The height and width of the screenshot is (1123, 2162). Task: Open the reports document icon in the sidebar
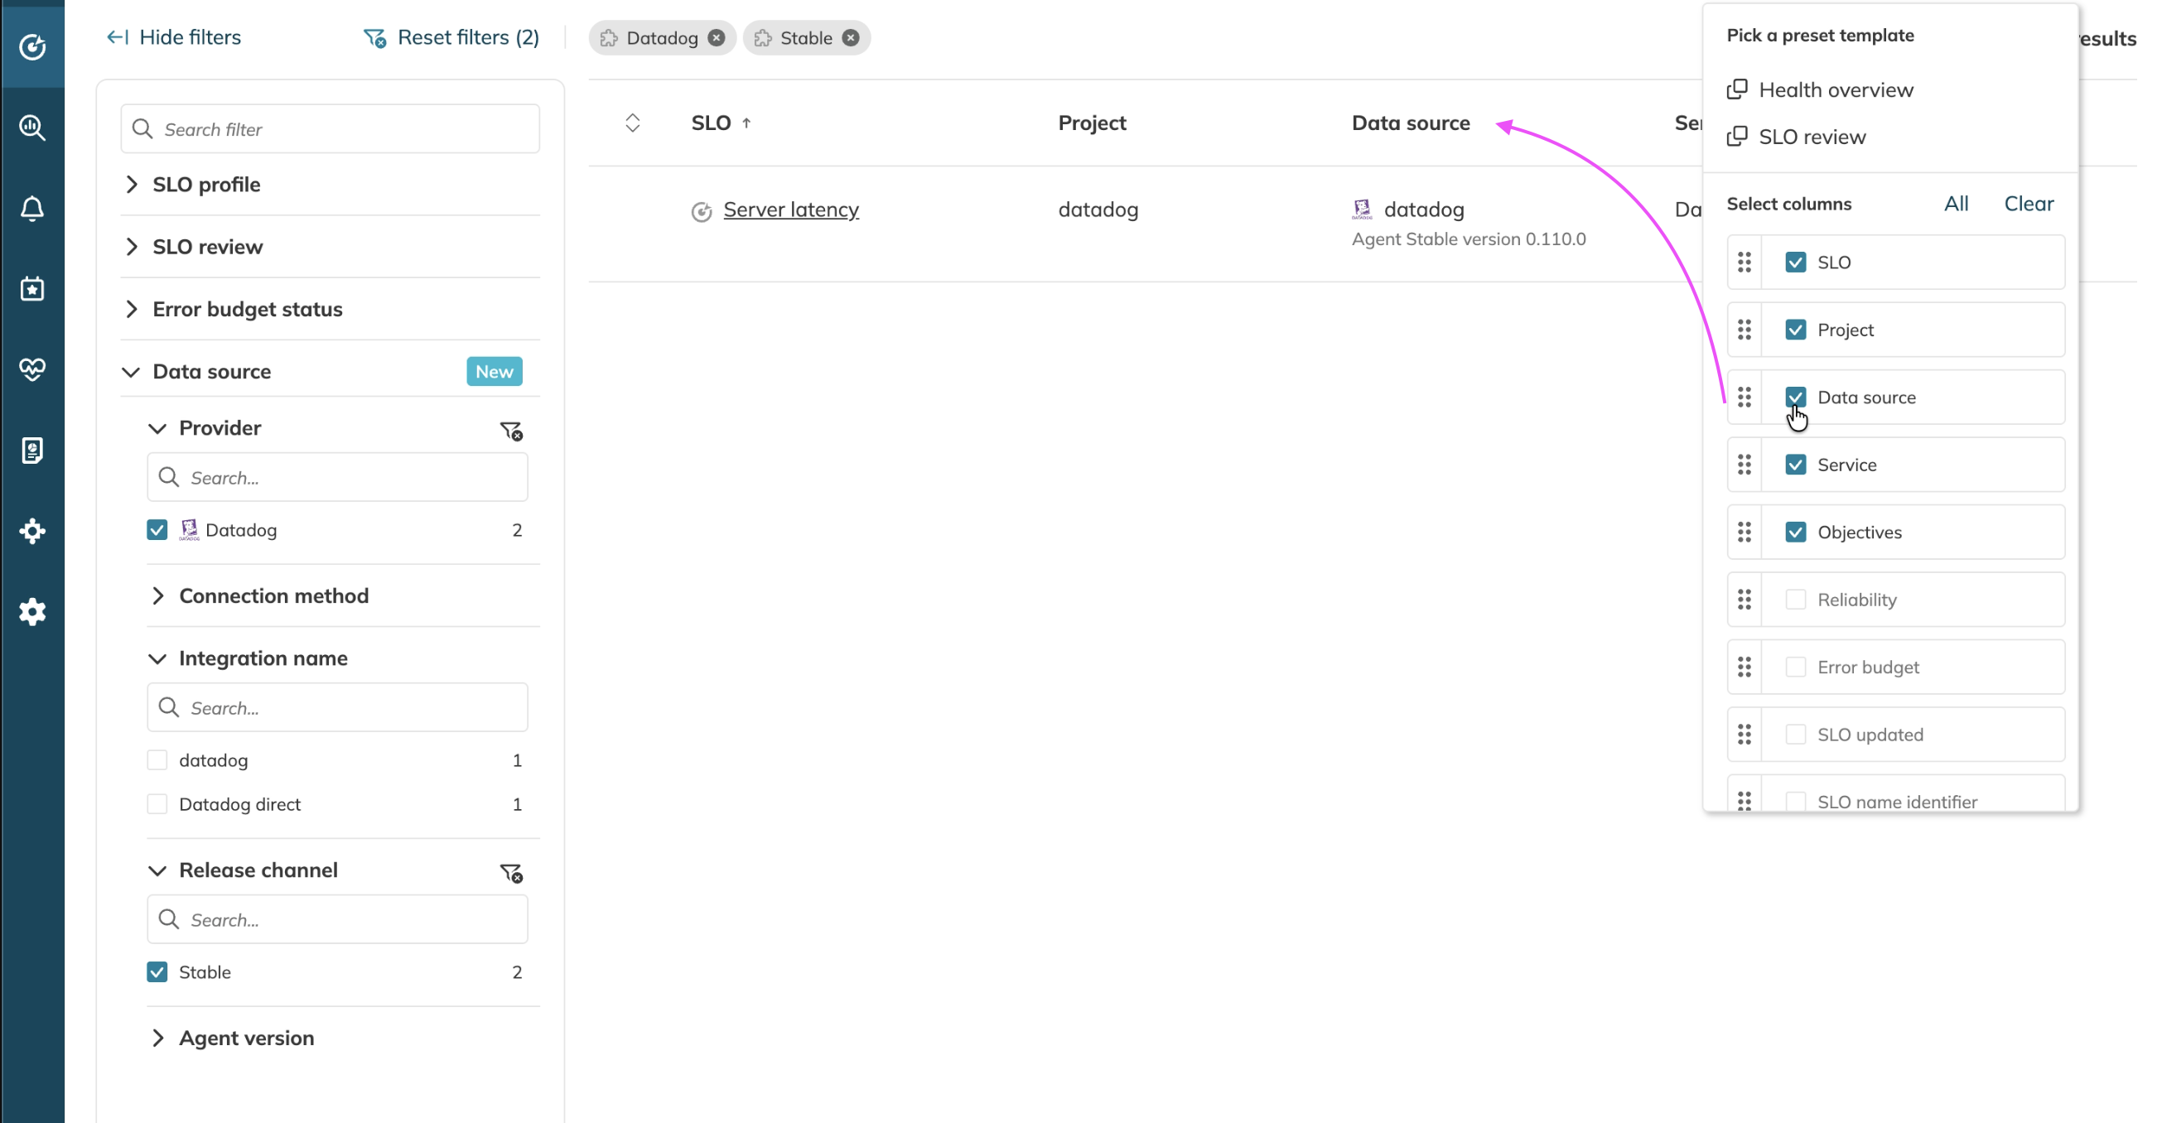click(x=32, y=450)
